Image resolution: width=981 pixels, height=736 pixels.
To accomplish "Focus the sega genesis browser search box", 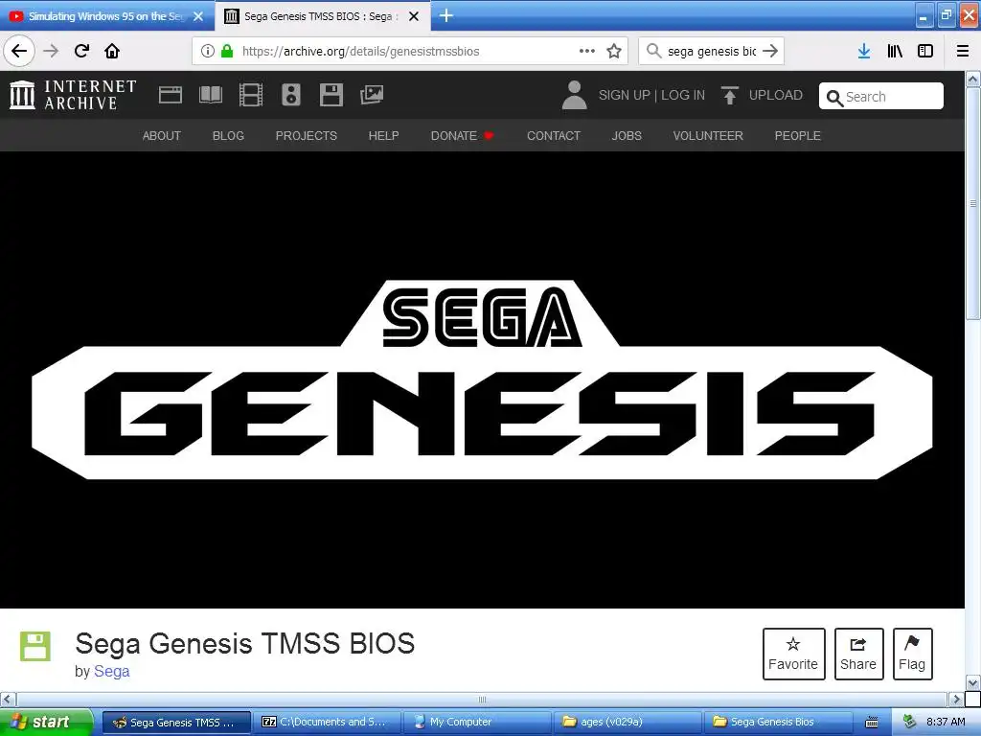I will click(x=712, y=52).
